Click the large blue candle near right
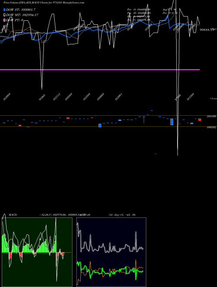Viewport: 217px width, 287px height. coord(172,122)
